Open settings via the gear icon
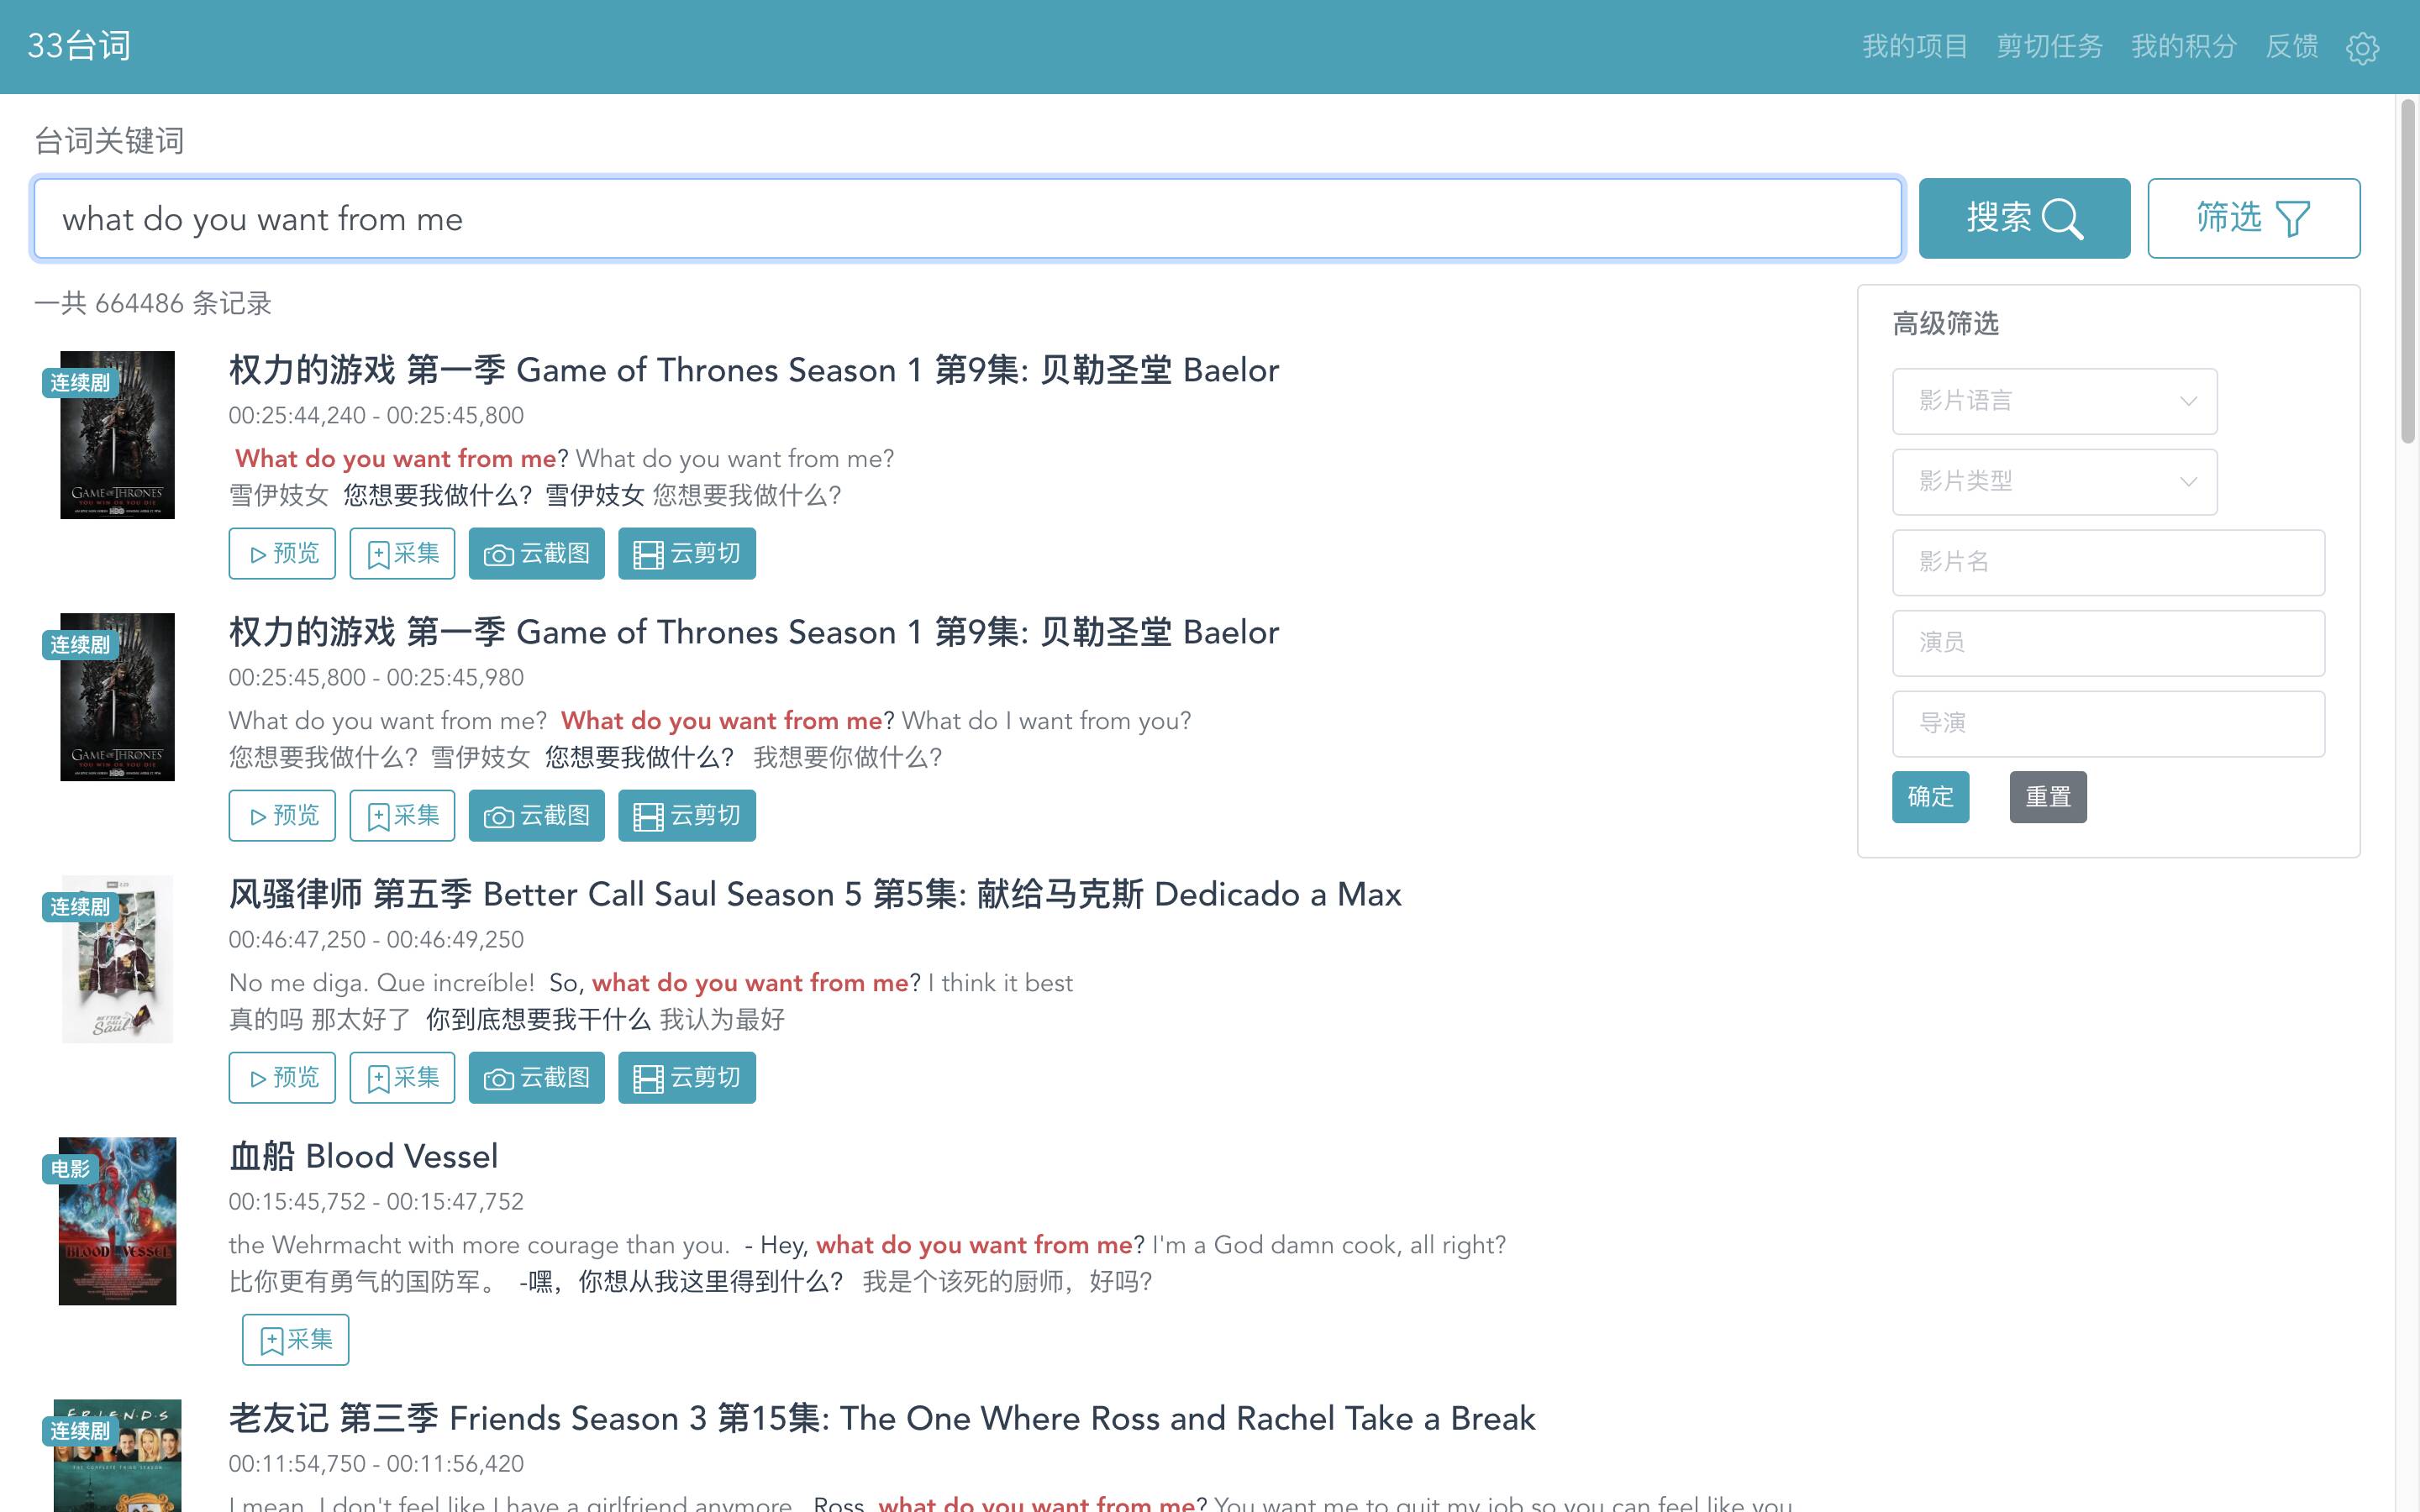 [2362, 48]
